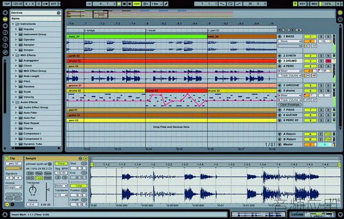The height and width of the screenshot is (219, 344).
Task: Click the next locator arrow button
Action: pyautogui.click(x=292, y=30)
